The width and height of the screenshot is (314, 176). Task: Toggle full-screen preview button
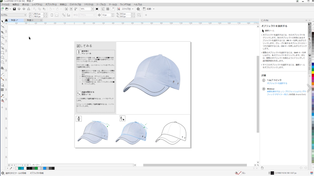coord(97,9)
